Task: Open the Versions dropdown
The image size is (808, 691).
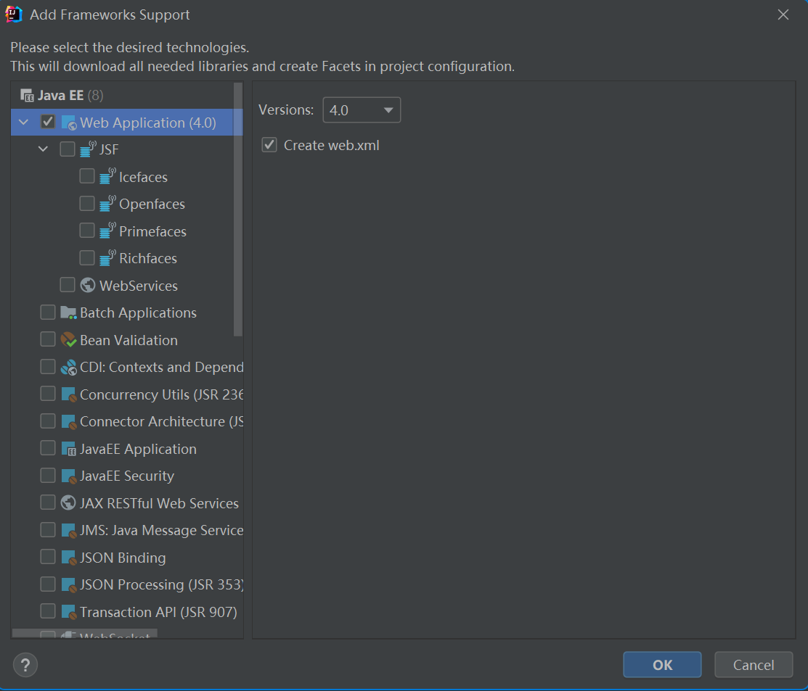Action: click(x=362, y=109)
